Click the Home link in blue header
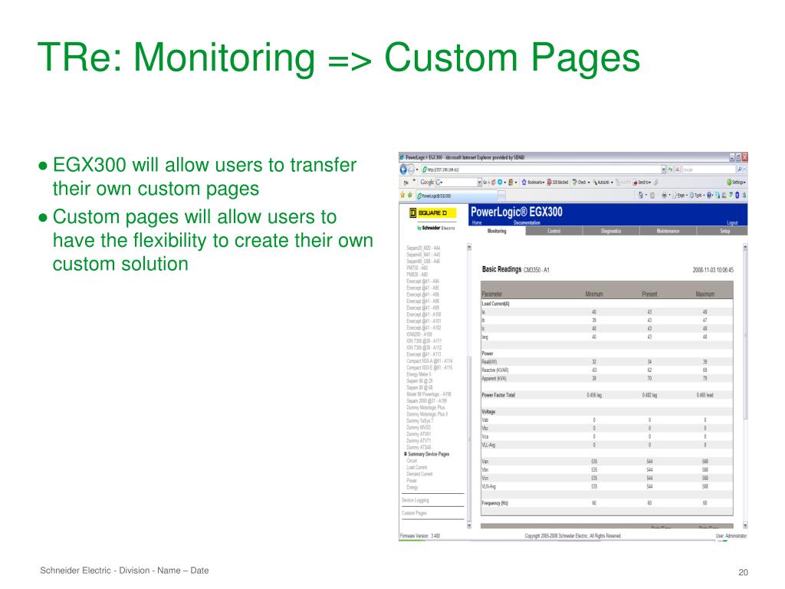785x589 pixels. click(477, 223)
